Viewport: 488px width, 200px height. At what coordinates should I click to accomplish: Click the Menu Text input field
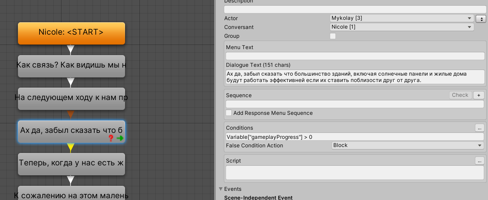[355, 56]
